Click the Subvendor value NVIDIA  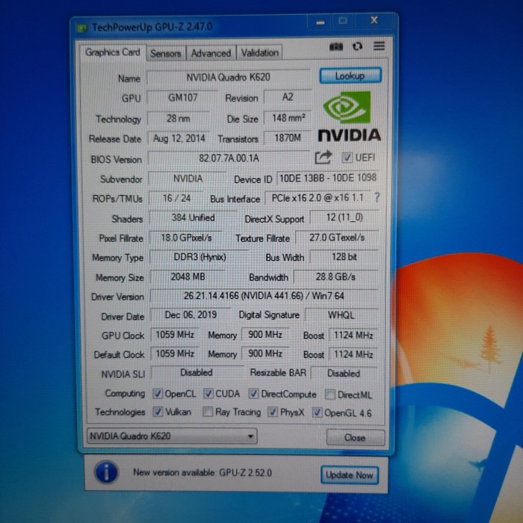click(188, 179)
